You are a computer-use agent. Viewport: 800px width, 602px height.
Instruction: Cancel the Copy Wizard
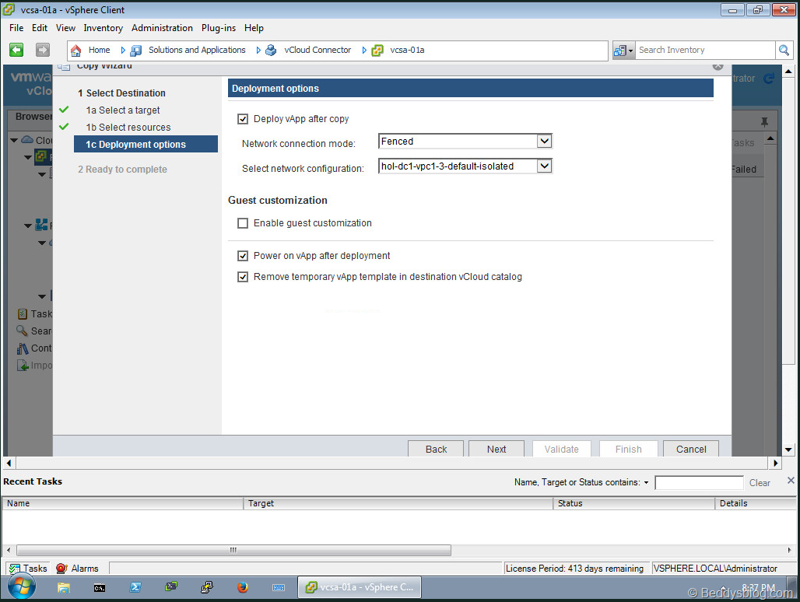691,449
